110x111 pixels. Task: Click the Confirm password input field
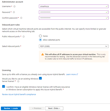pos(74,18)
